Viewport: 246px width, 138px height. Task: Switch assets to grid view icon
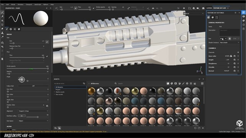click(202, 84)
